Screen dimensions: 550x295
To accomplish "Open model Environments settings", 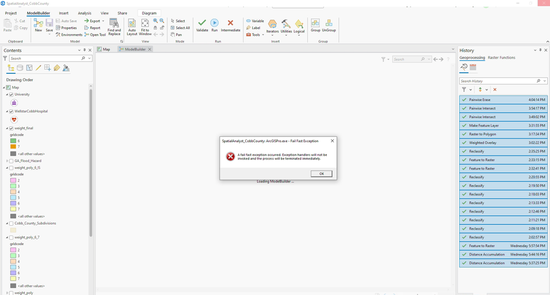I will [69, 35].
